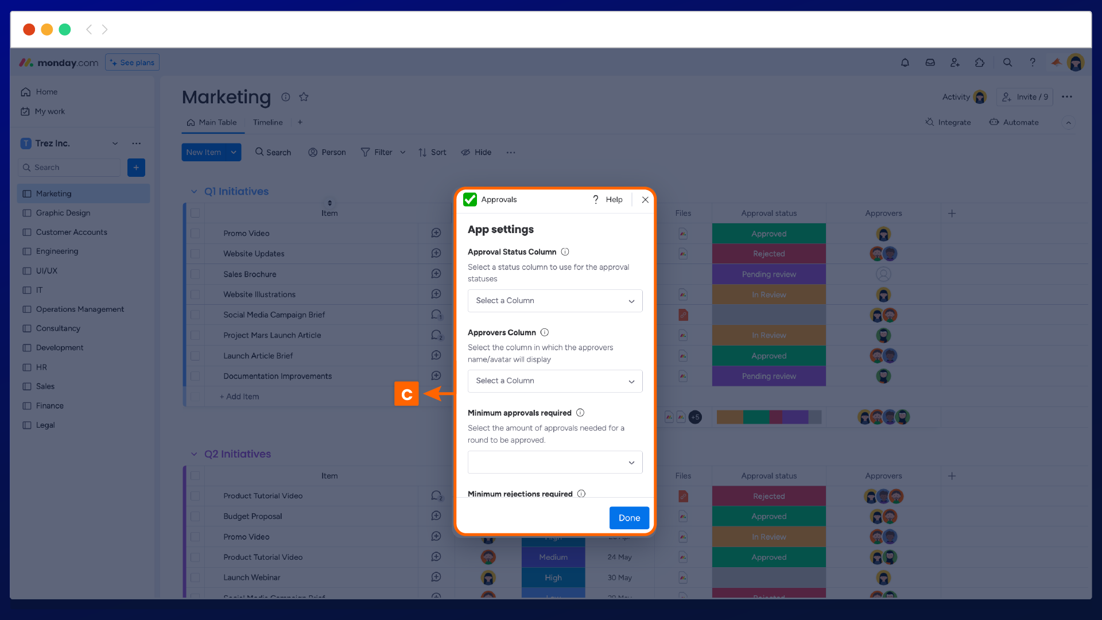Viewport: 1102px width, 620px height.
Task: Check the Promo Video row checkbox
Action: tap(195, 234)
